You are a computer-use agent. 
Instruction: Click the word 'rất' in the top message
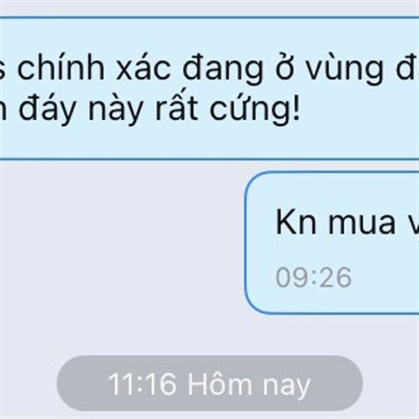[x=177, y=108]
